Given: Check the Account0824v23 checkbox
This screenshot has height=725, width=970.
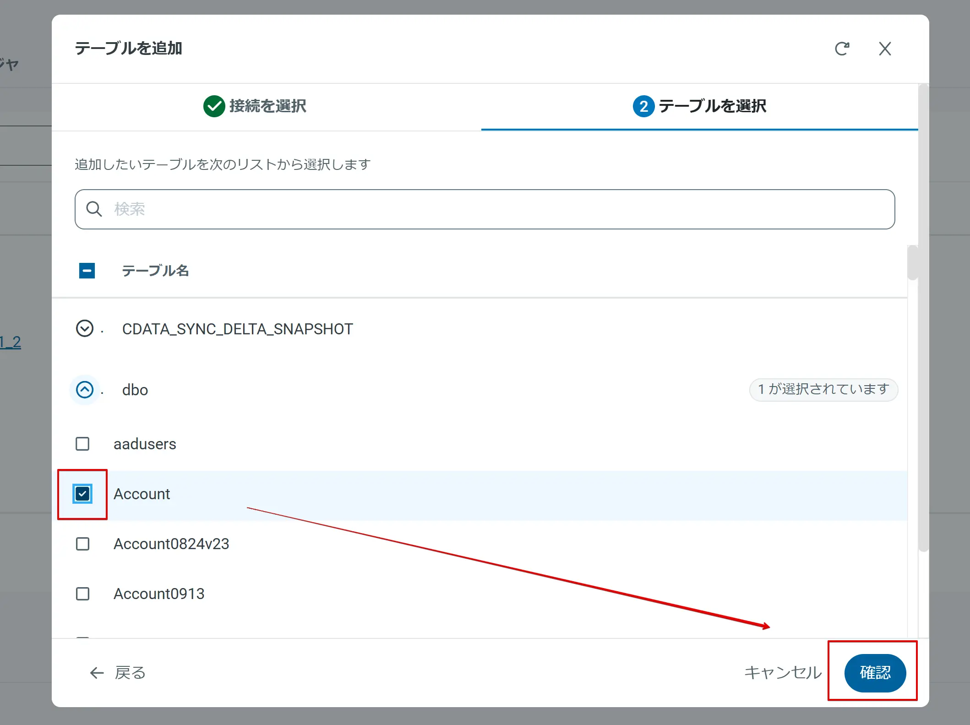Looking at the screenshot, I should [x=82, y=544].
